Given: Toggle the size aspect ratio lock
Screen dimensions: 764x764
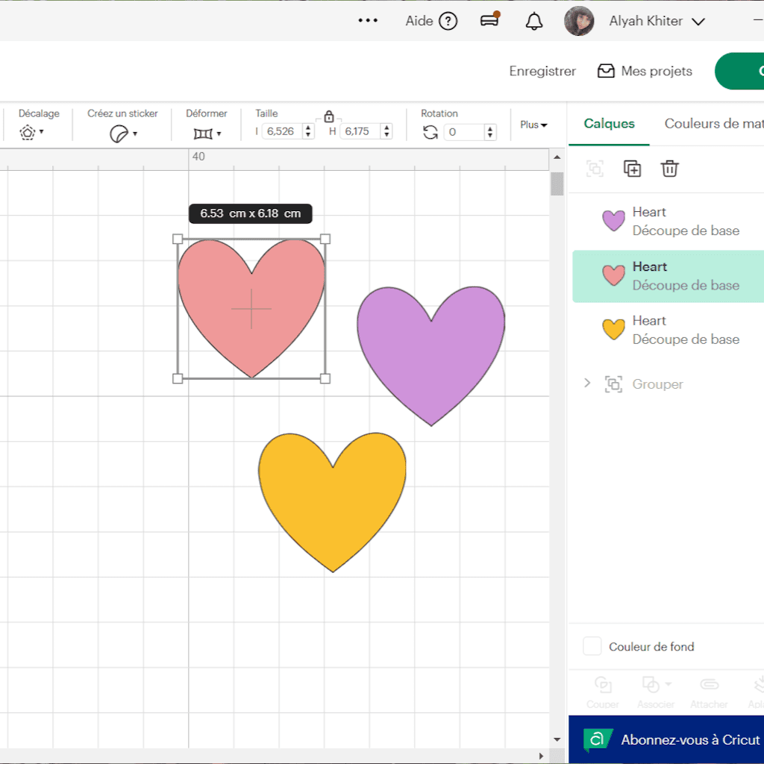Looking at the screenshot, I should point(329,116).
